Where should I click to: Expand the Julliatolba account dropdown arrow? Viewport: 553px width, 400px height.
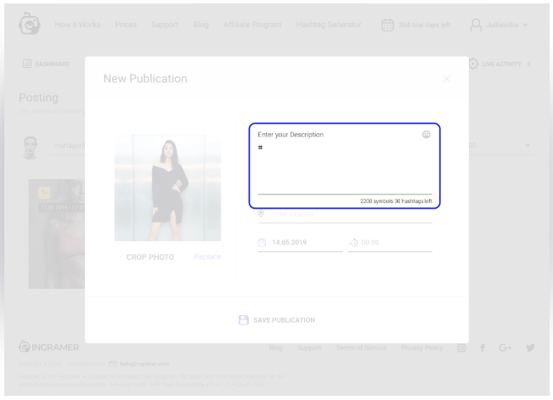point(525,25)
